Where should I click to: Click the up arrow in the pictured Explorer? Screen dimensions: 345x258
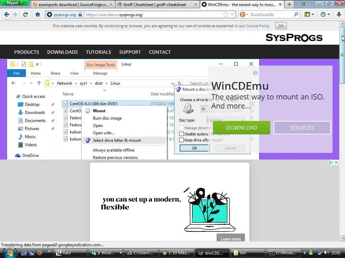pyautogui.click(x=39, y=83)
